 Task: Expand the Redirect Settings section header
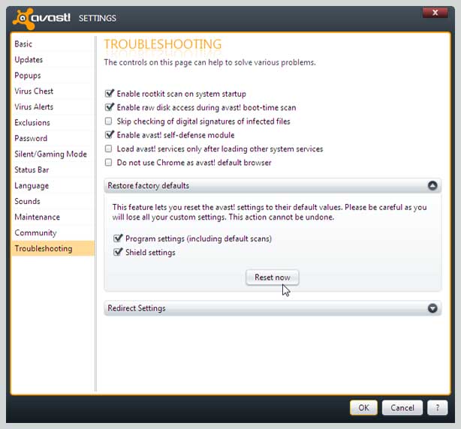coord(273,308)
